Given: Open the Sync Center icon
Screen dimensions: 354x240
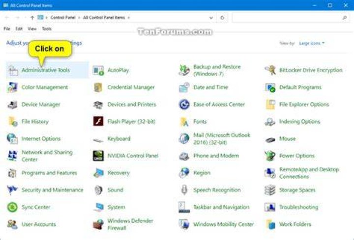Looking at the screenshot, I should [12, 207].
